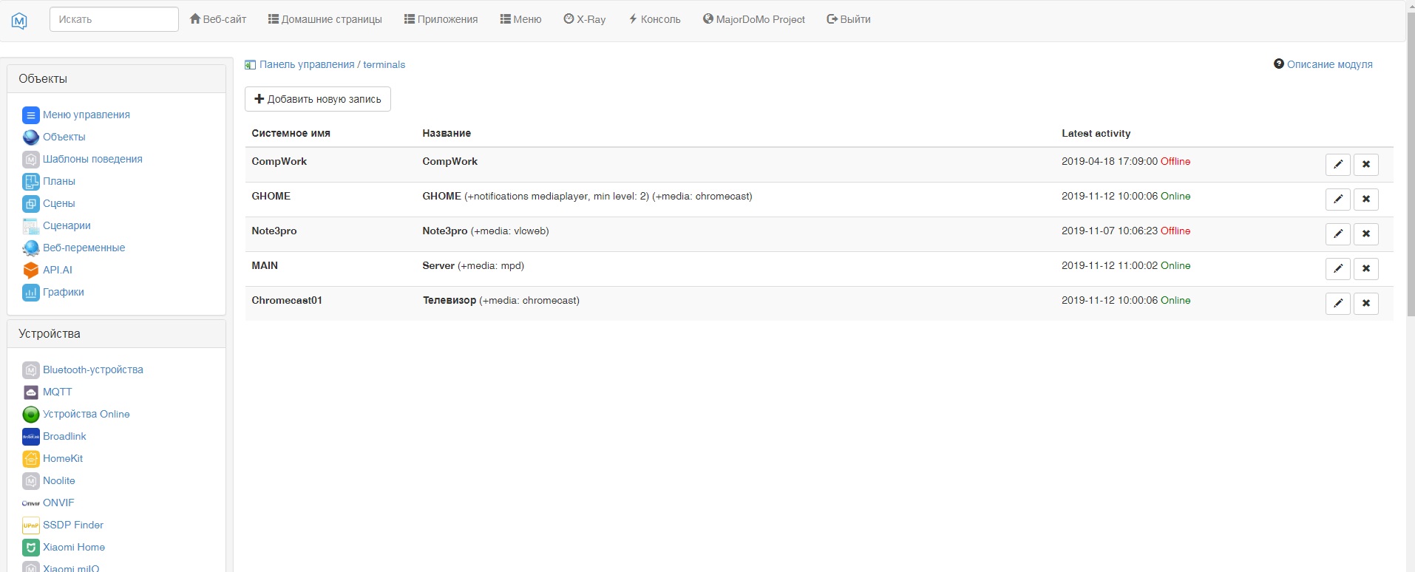Screen dimensions: 1415x572
Task: Click the Веб-переменные icon
Action: pos(30,248)
